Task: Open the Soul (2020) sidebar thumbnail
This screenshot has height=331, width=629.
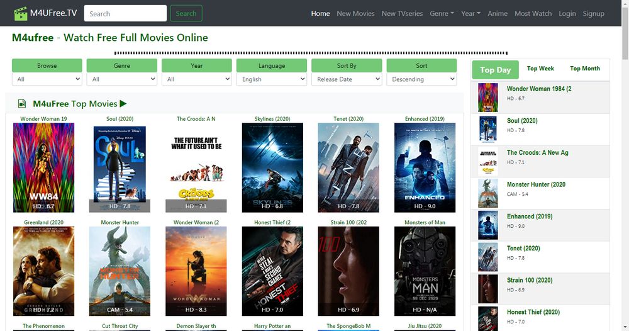Action: click(488, 130)
